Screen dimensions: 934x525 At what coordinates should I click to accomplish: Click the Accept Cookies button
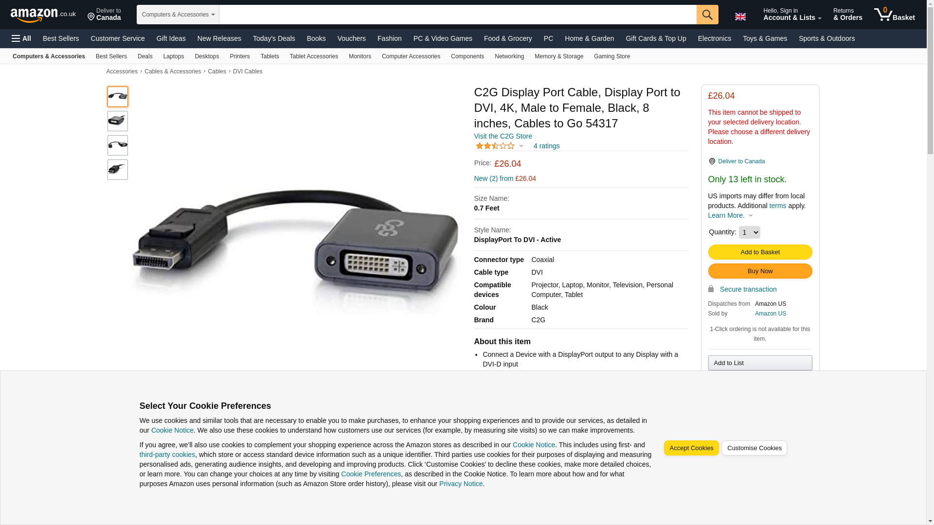pos(691,448)
